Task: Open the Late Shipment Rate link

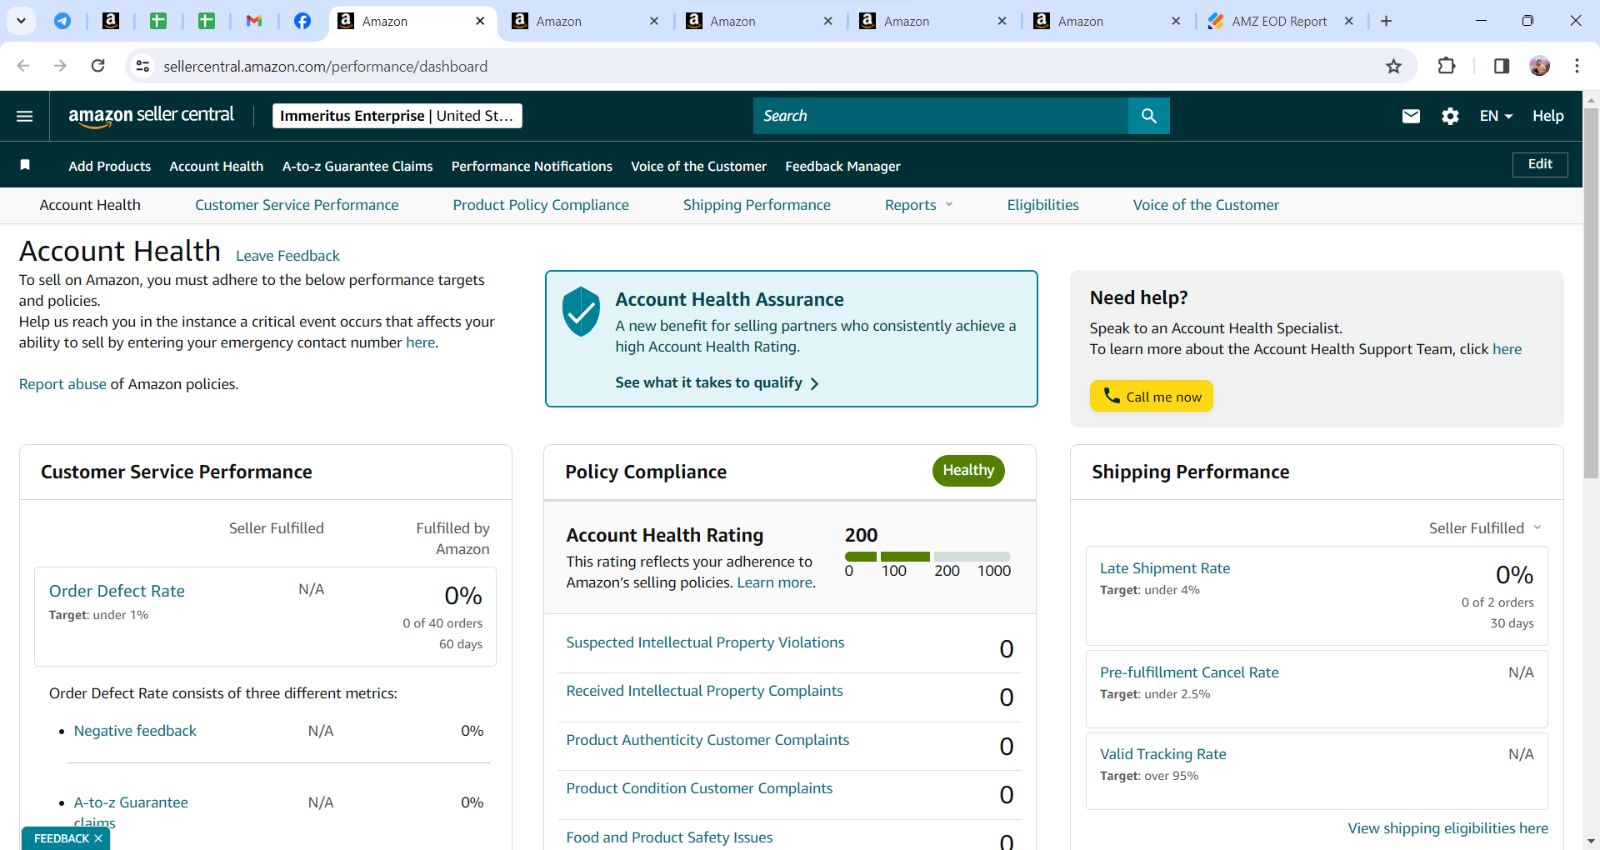Action: (x=1165, y=568)
